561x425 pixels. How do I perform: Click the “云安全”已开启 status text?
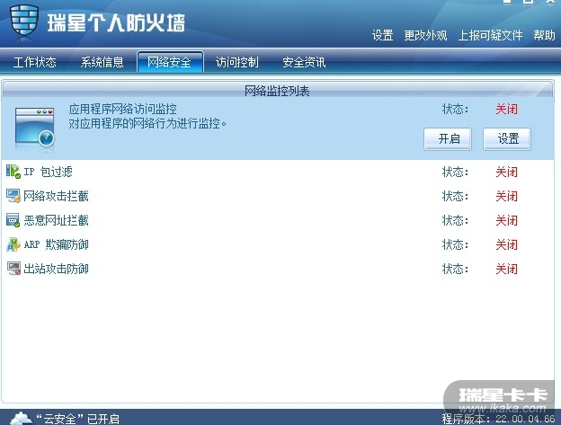[77, 419]
